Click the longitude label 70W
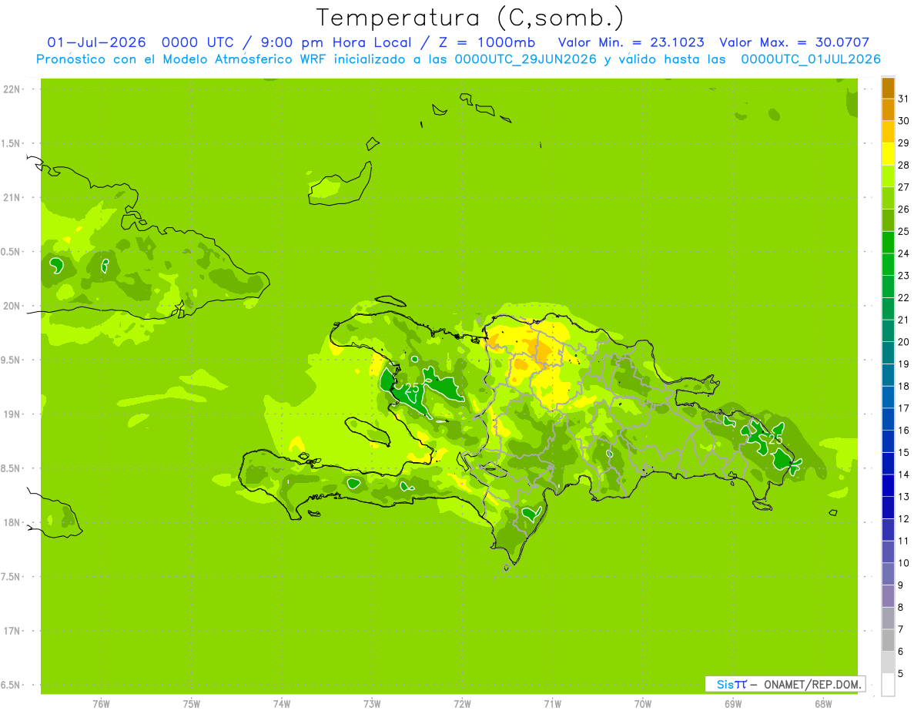Screen dimensions: 924x714 [642, 704]
